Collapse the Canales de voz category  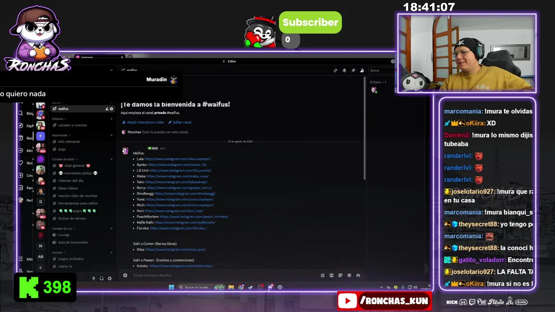pyautogui.click(x=63, y=228)
